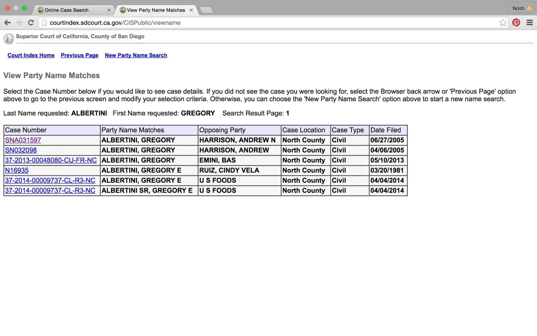Close the View Party Name Matches tab
The image size is (537, 336).
pyautogui.click(x=191, y=10)
